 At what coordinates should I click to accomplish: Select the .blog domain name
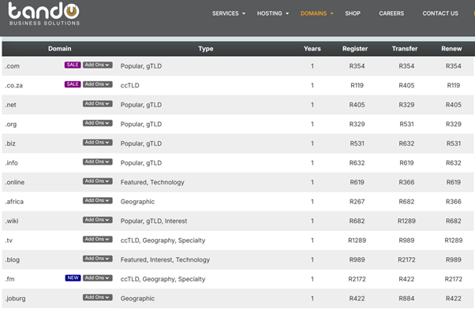tap(13, 259)
